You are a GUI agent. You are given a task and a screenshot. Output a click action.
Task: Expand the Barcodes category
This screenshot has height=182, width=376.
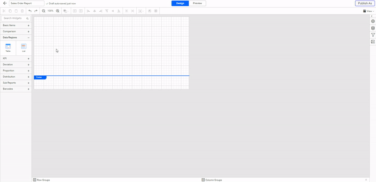tap(16, 89)
